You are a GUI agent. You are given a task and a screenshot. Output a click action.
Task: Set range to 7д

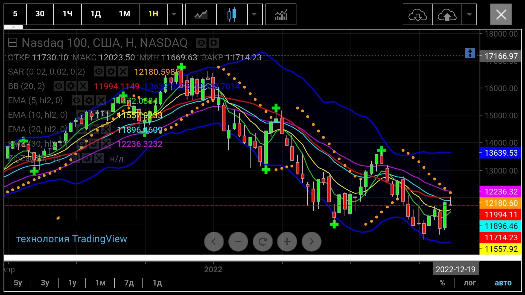pyautogui.click(x=129, y=283)
